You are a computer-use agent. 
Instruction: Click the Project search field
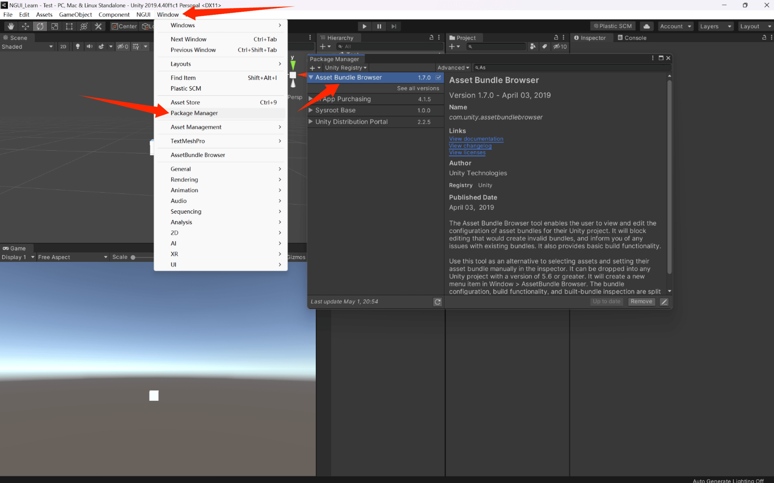click(496, 47)
